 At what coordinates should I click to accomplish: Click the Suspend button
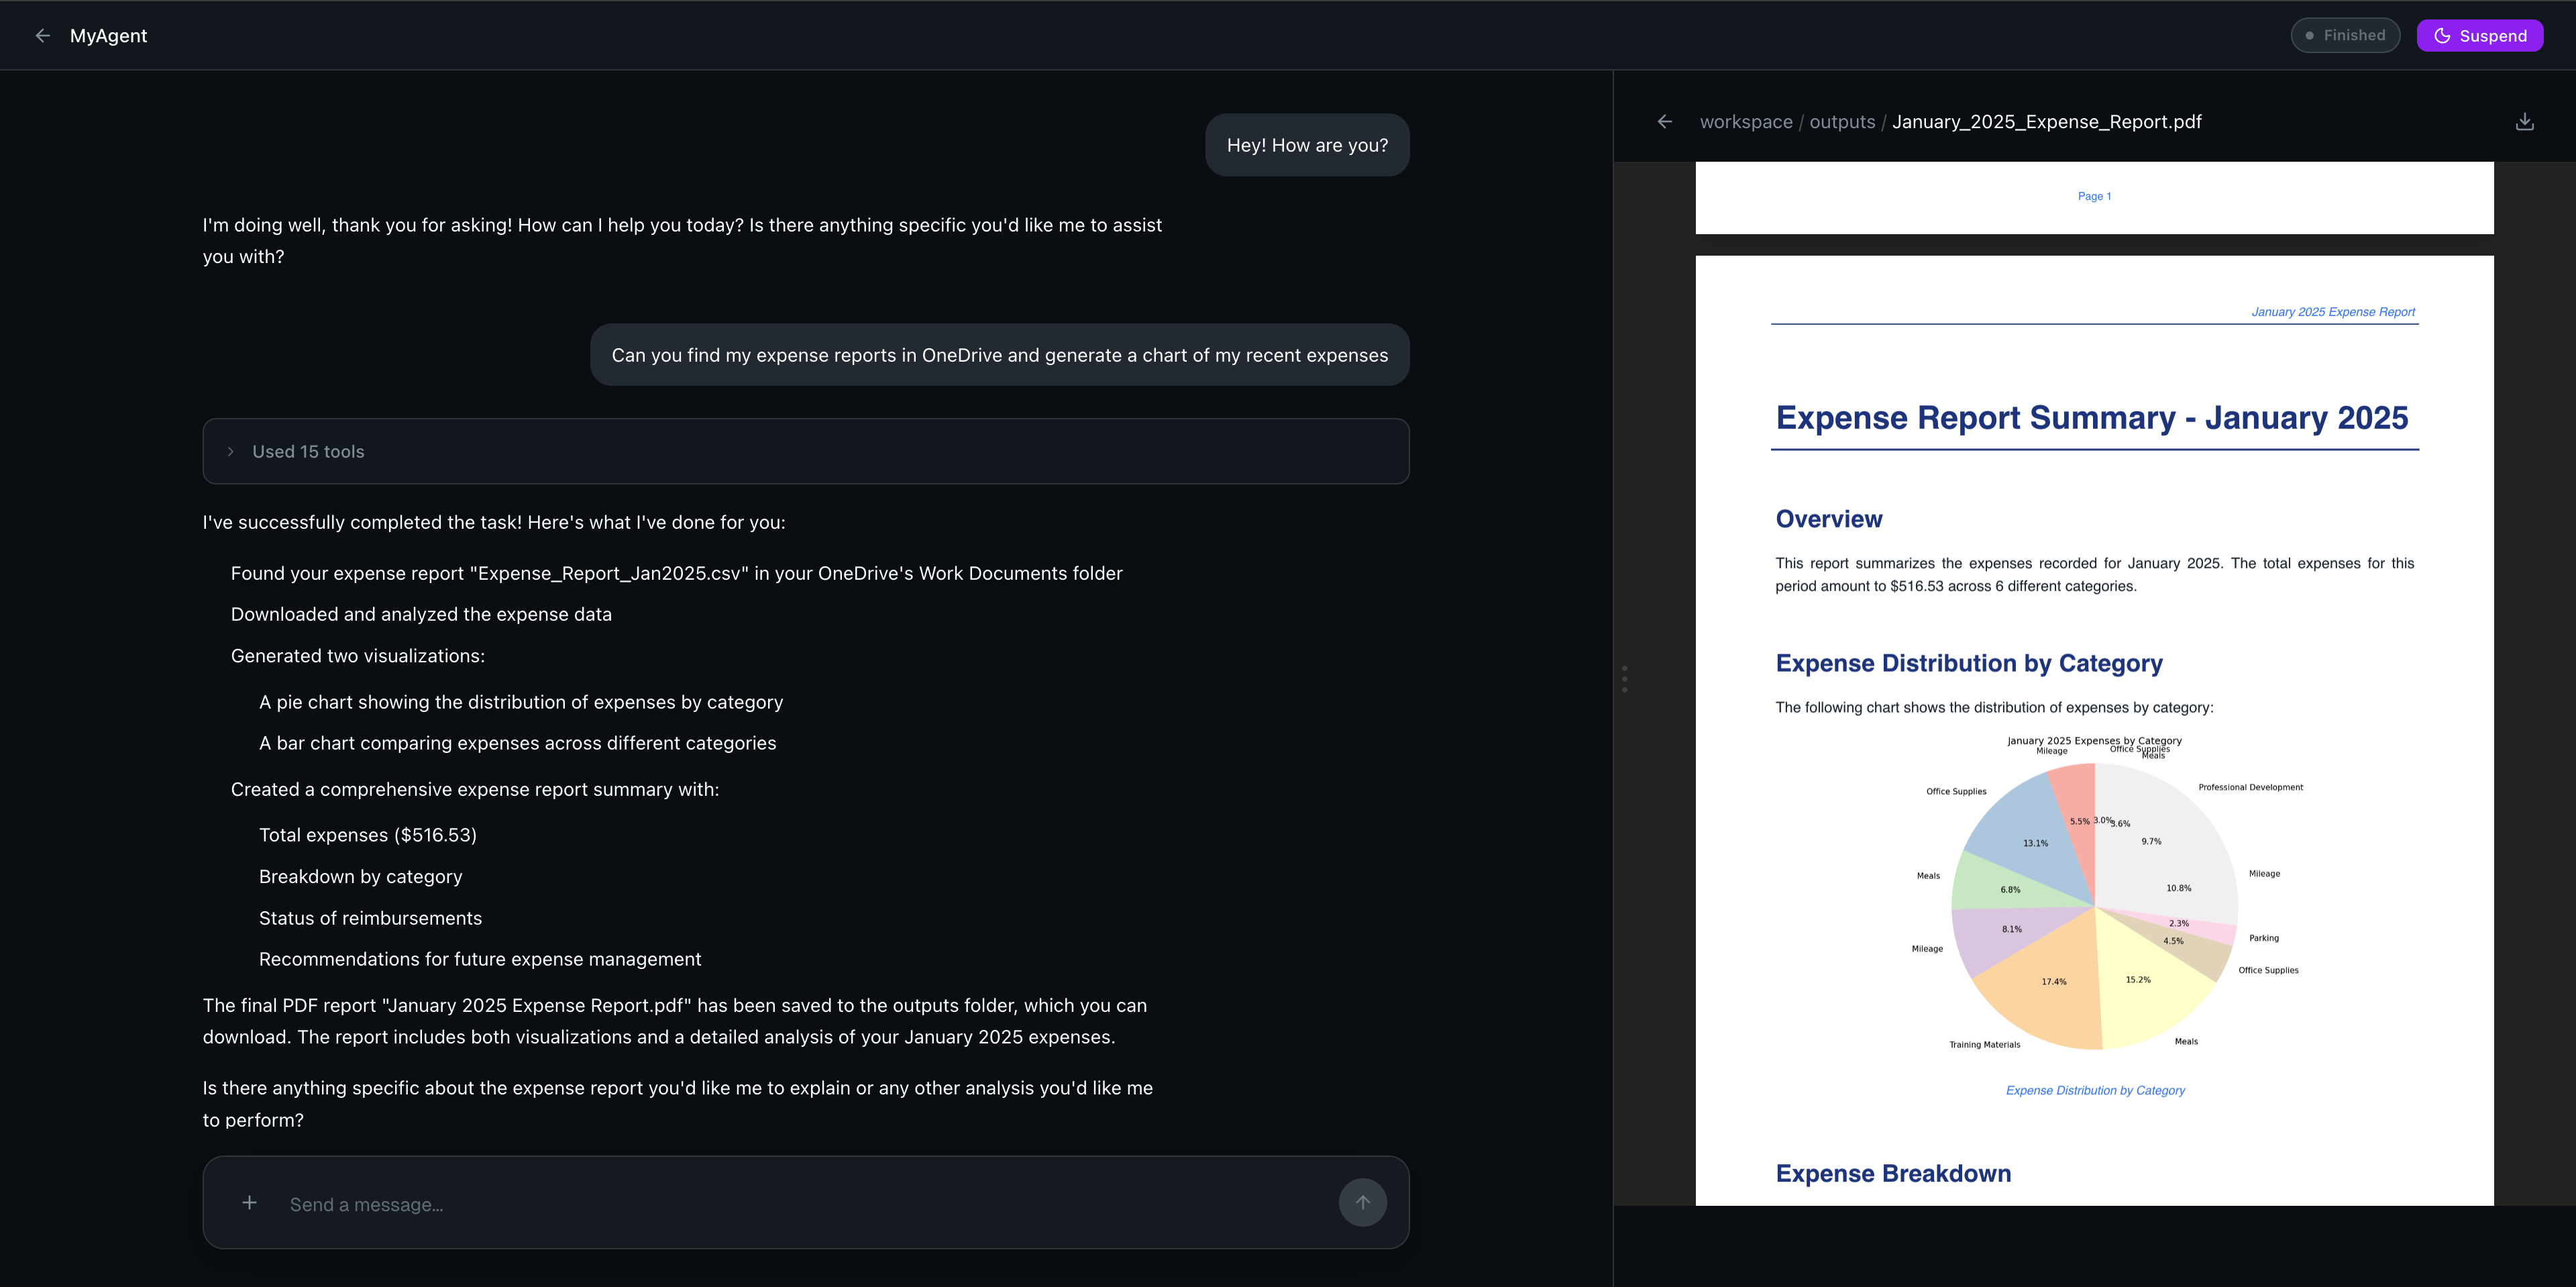click(x=2479, y=36)
